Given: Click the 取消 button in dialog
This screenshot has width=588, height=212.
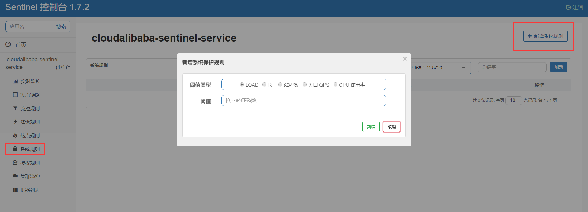Looking at the screenshot, I should pos(392,127).
